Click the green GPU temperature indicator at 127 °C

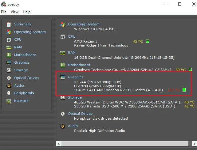[184, 90]
